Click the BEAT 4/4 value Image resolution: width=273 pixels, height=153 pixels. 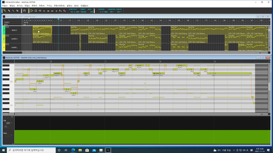point(91,12)
